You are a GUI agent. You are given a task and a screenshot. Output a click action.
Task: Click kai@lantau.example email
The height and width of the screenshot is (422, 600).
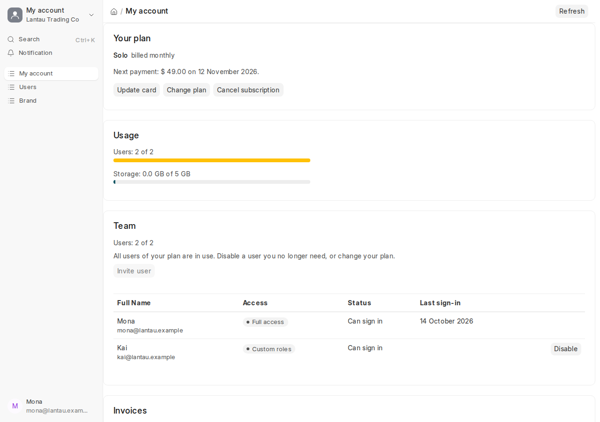pos(146,357)
